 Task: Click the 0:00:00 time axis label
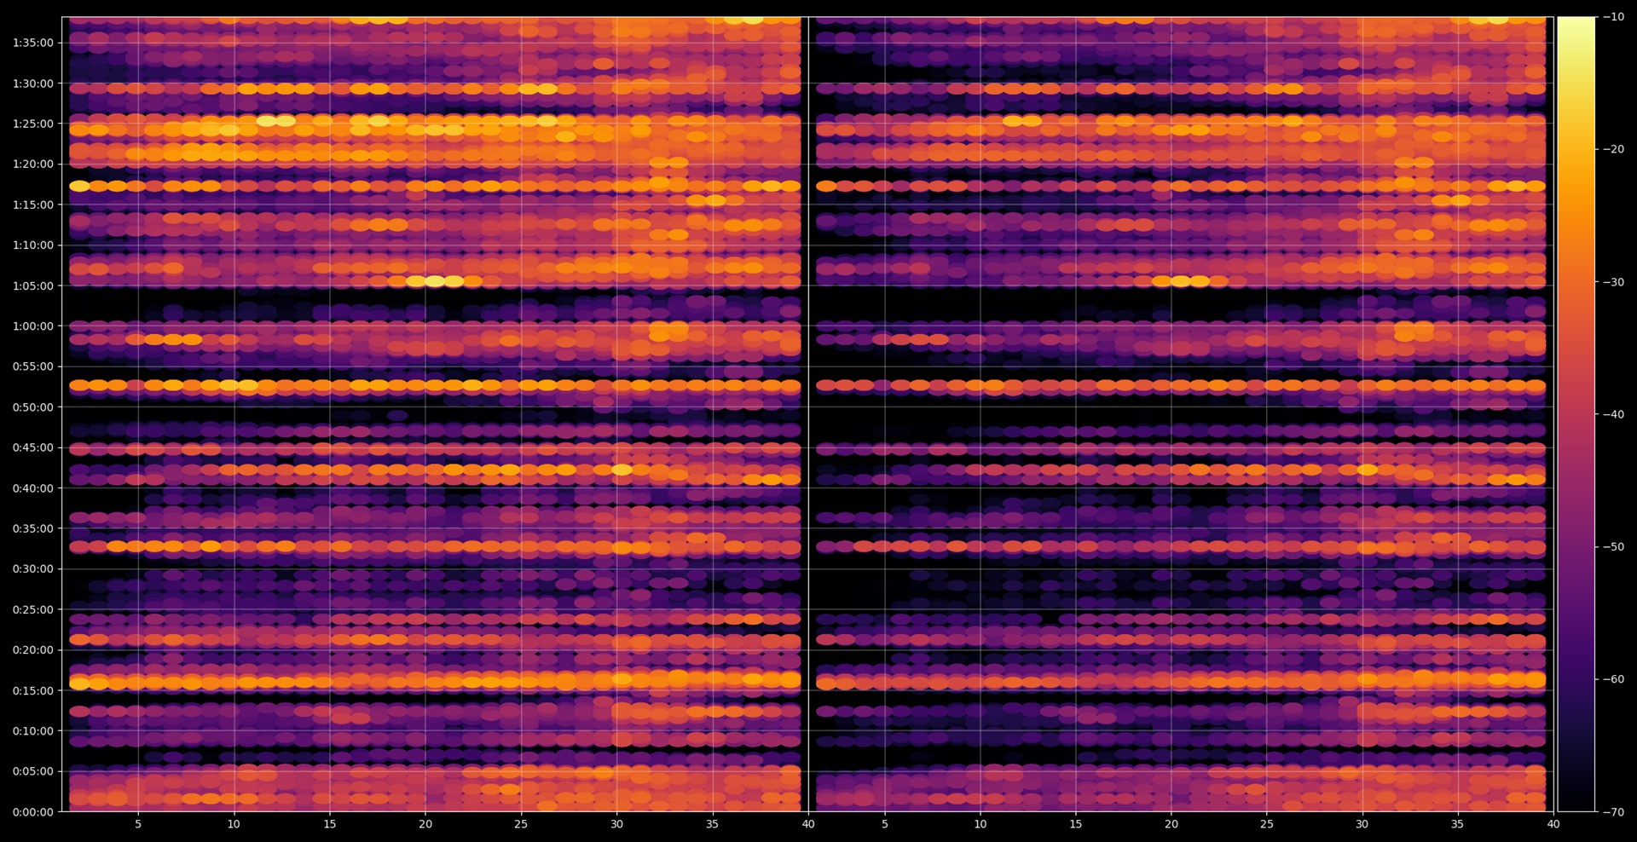coord(33,812)
